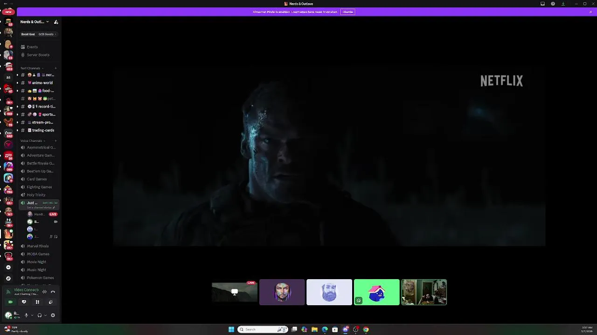The height and width of the screenshot is (335, 597).
Task: Join the Holy Trinity voice channel
Action: (x=39, y=195)
